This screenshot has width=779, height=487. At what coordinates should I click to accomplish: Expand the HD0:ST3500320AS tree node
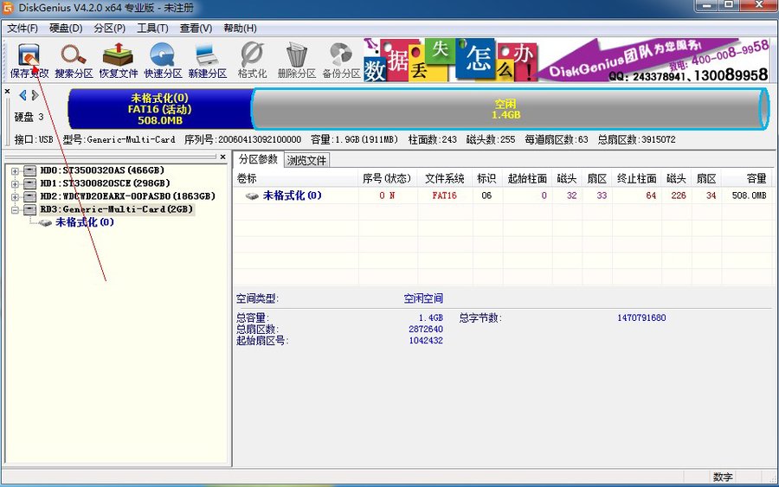click(x=15, y=170)
